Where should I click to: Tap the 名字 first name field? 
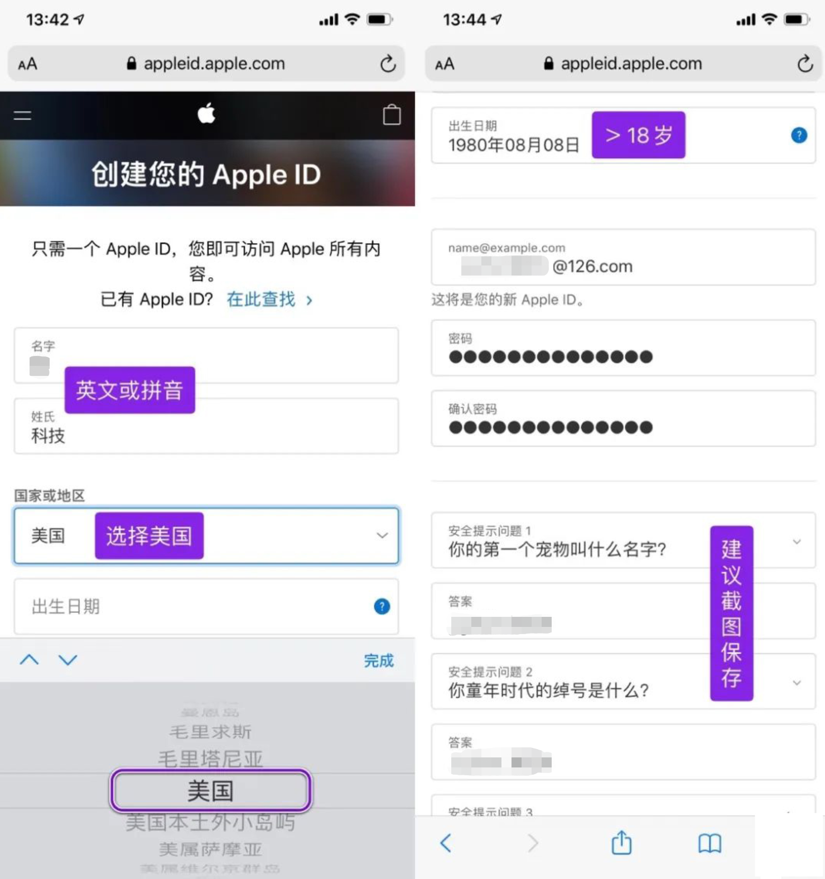tap(206, 355)
